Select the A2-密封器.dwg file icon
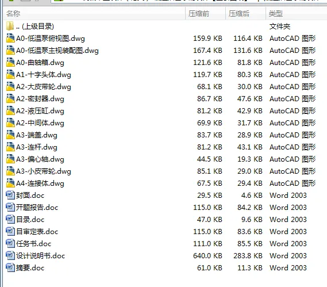The height and width of the screenshot is (287, 327). tap(10, 99)
